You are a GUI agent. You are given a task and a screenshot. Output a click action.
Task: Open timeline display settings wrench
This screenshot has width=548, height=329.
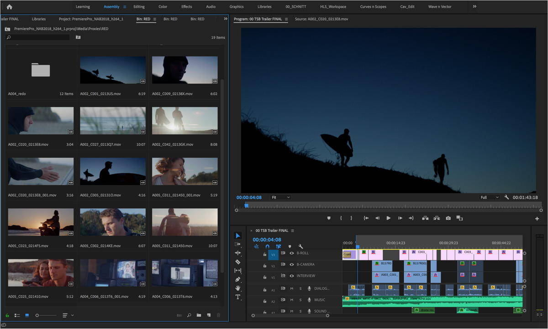(x=300, y=247)
